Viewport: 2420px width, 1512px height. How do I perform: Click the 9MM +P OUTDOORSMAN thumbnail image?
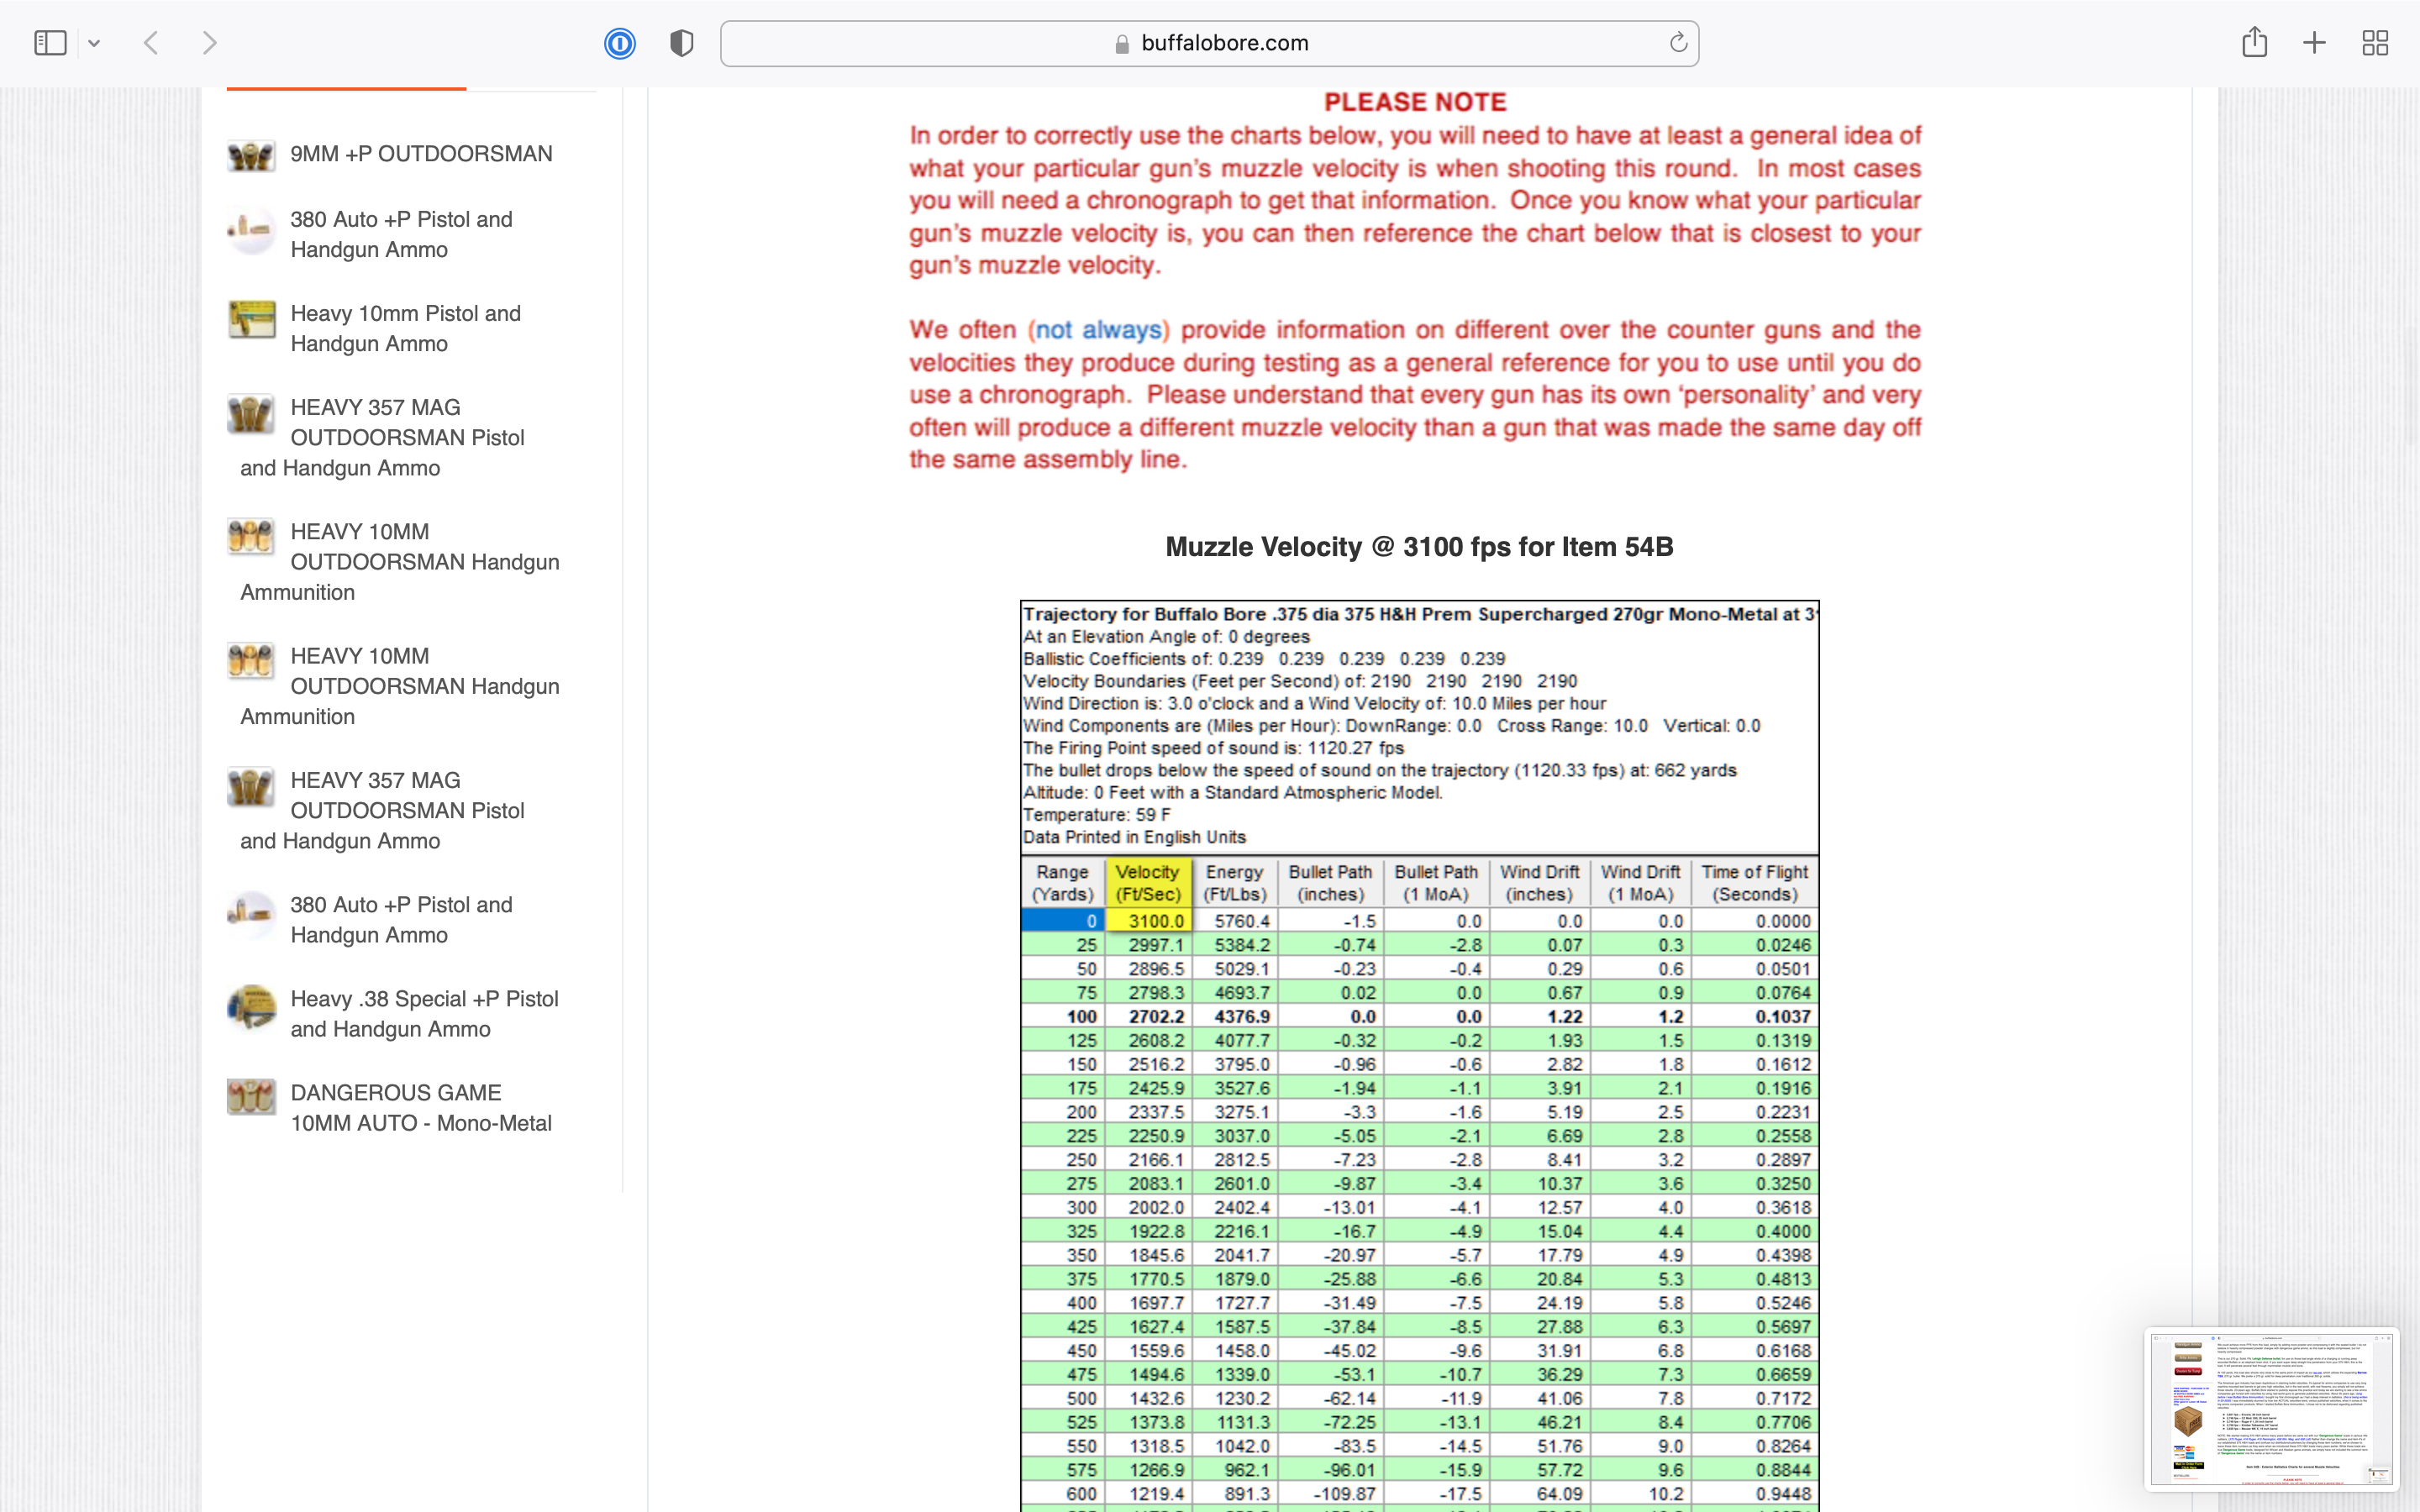[x=251, y=155]
